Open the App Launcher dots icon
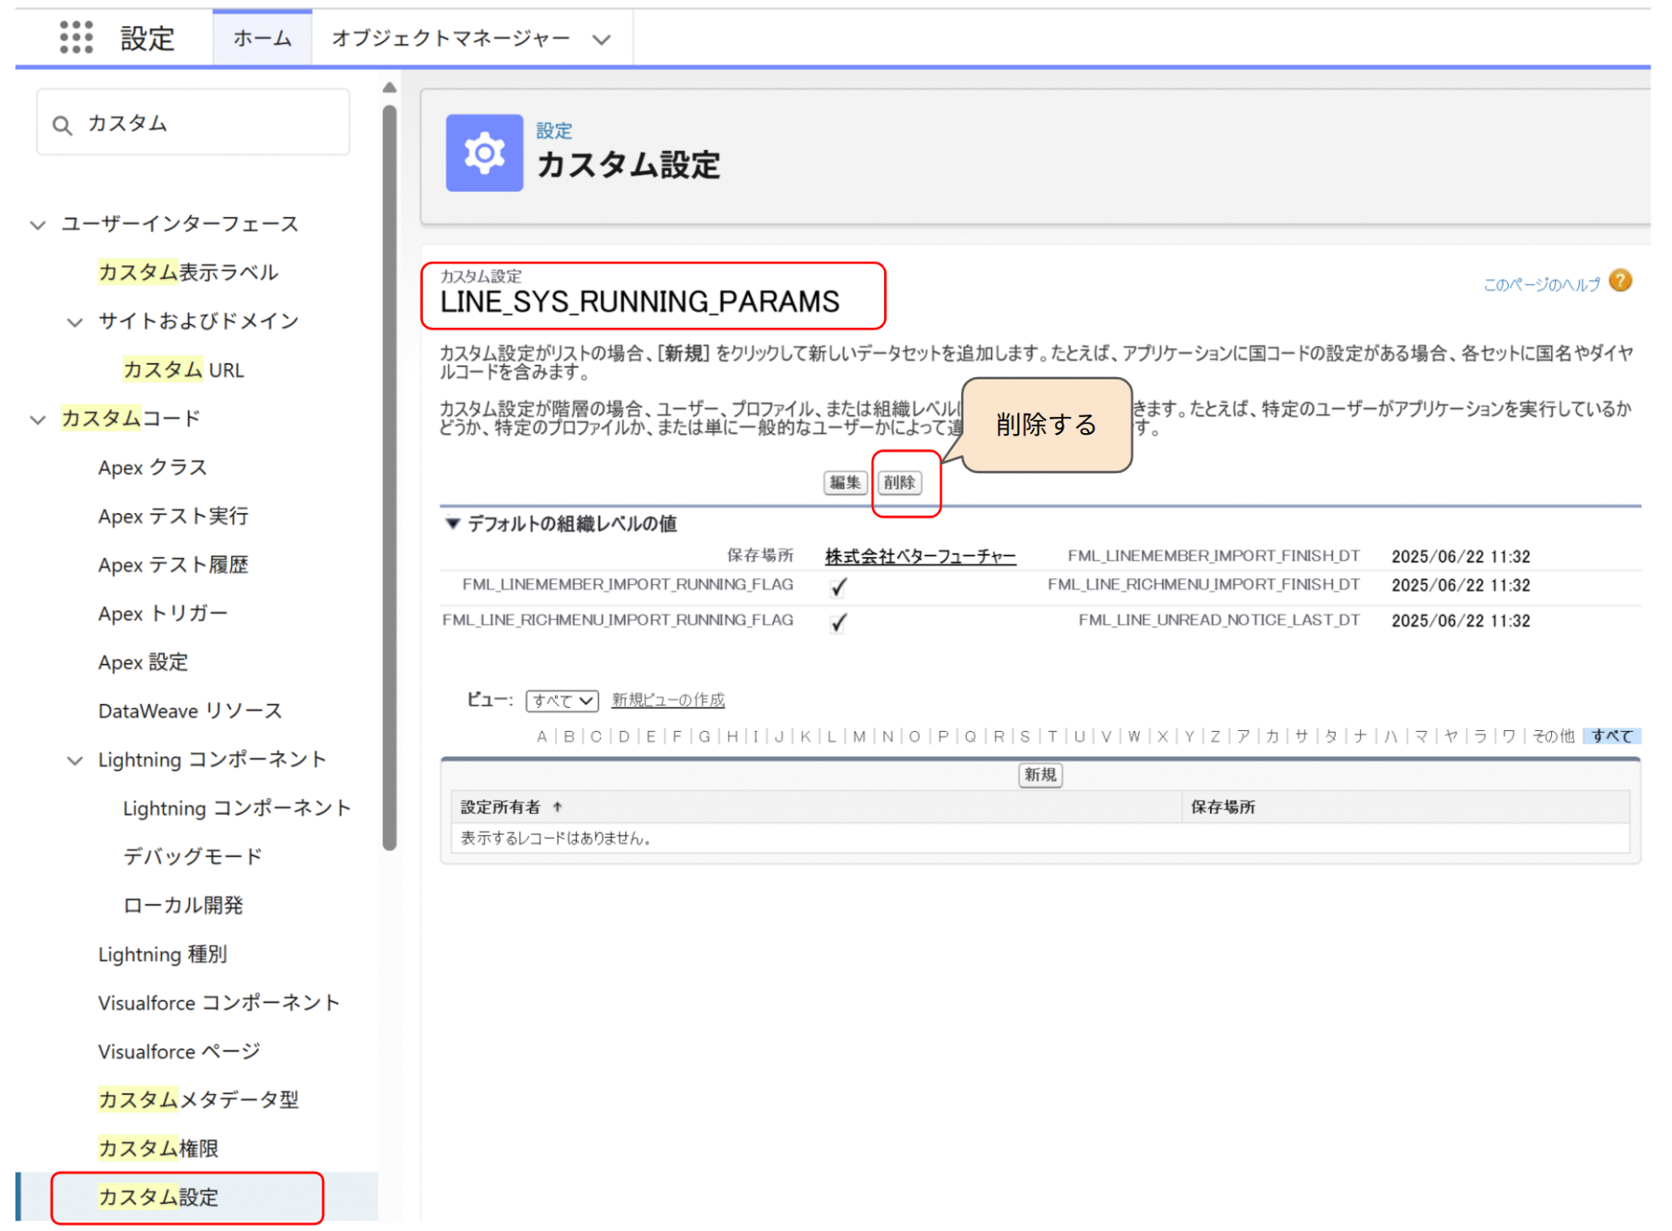This screenshot has height=1231, width=1672. (76, 38)
